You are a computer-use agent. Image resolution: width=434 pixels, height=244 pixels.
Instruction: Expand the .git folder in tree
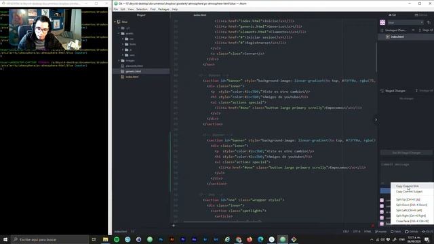coord(119,28)
